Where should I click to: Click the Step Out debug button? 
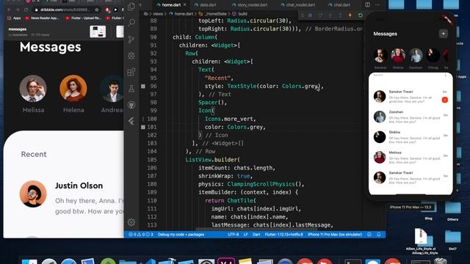[340, 15]
